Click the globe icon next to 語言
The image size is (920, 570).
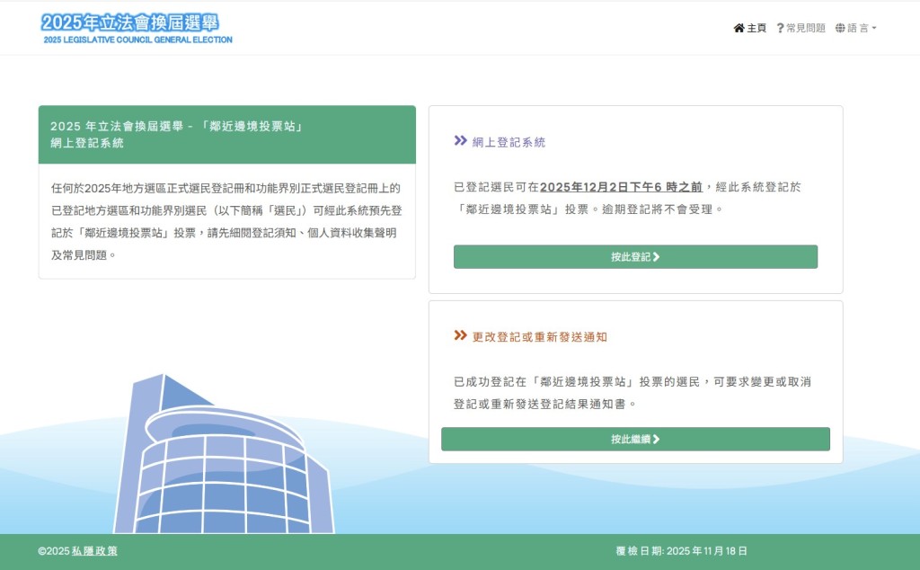(x=839, y=28)
